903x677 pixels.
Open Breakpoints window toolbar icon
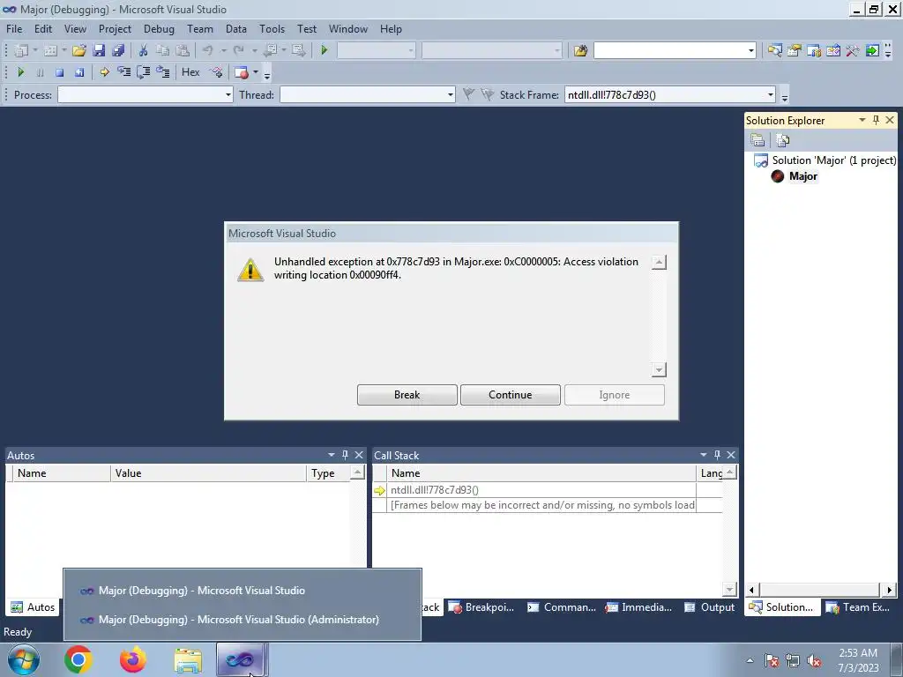click(x=242, y=72)
